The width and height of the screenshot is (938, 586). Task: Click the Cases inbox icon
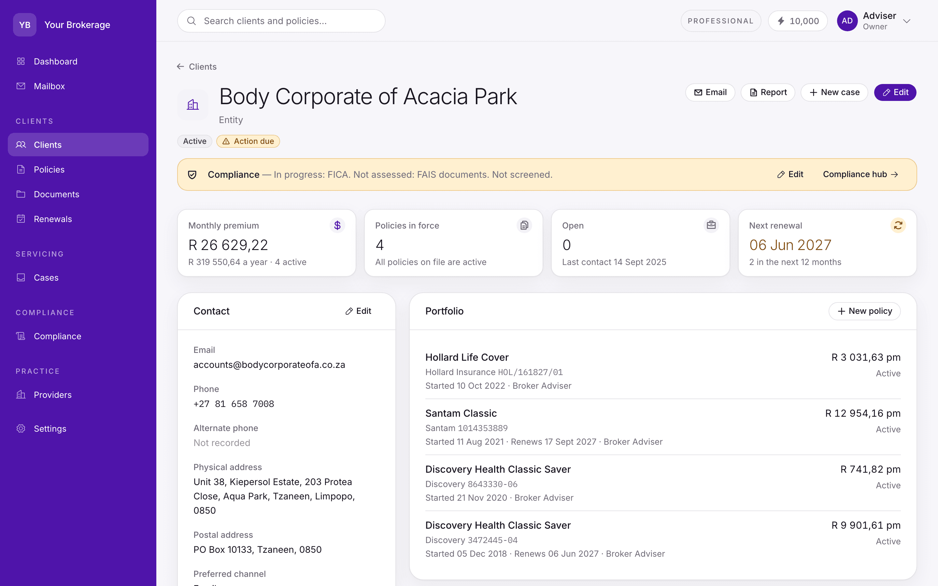tap(21, 277)
